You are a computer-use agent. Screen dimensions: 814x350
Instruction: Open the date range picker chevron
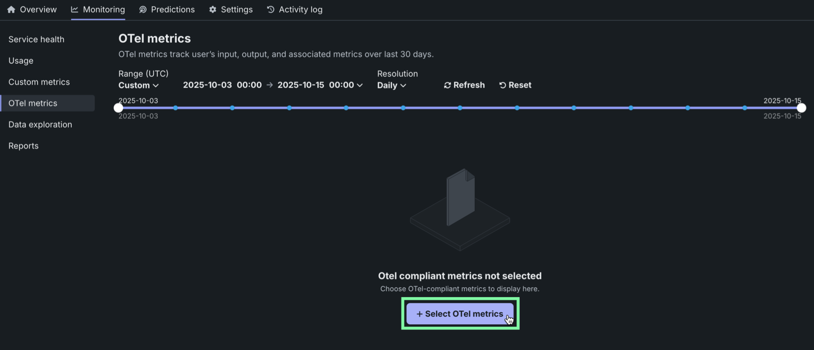(x=360, y=85)
